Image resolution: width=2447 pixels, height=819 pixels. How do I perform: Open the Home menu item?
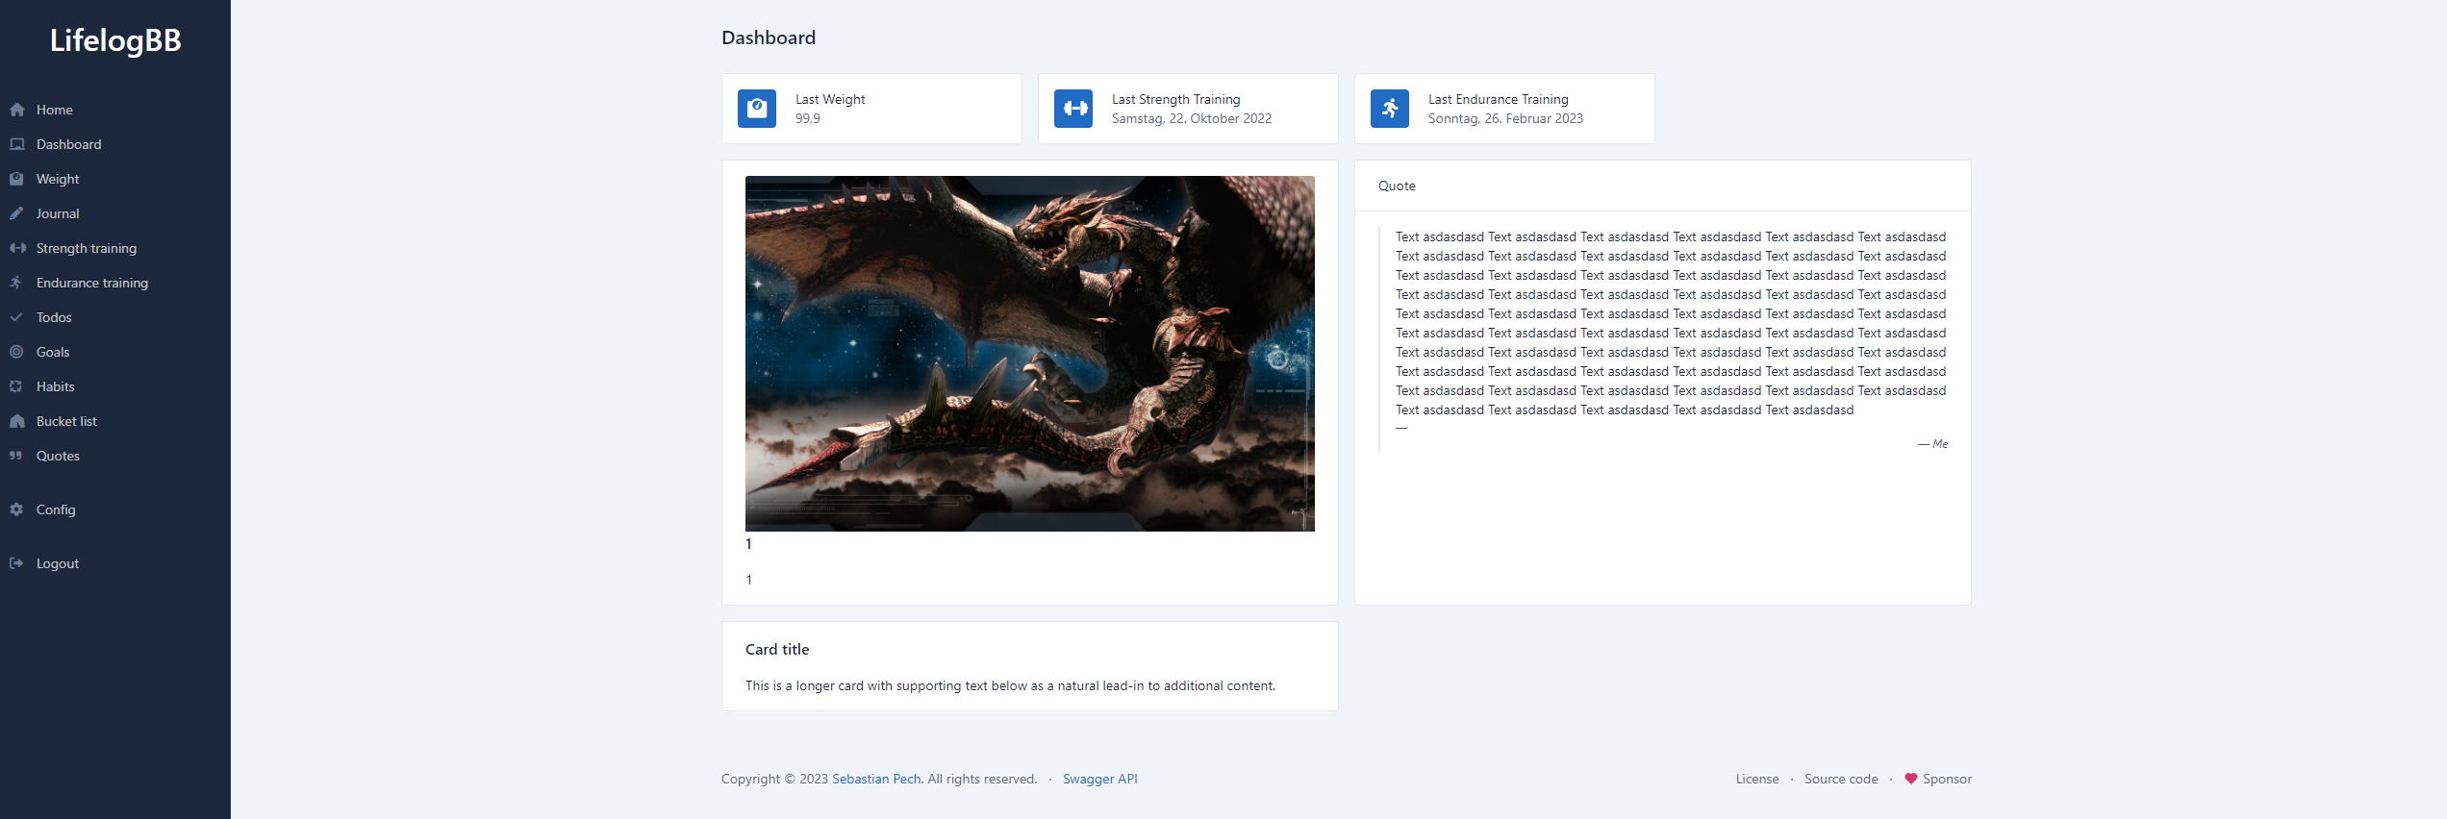pyautogui.click(x=115, y=110)
